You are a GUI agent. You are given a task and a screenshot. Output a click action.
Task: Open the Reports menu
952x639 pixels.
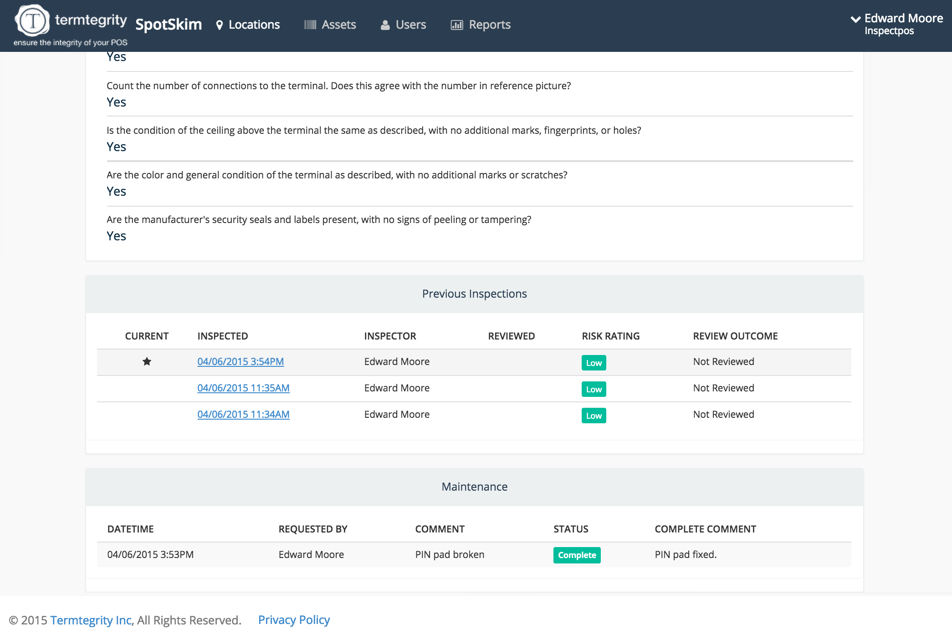tap(481, 25)
